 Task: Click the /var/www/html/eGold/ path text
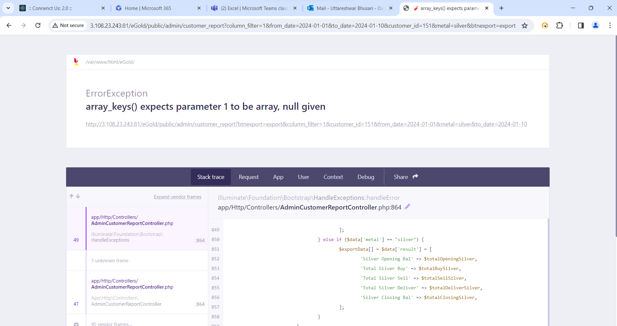click(110, 62)
